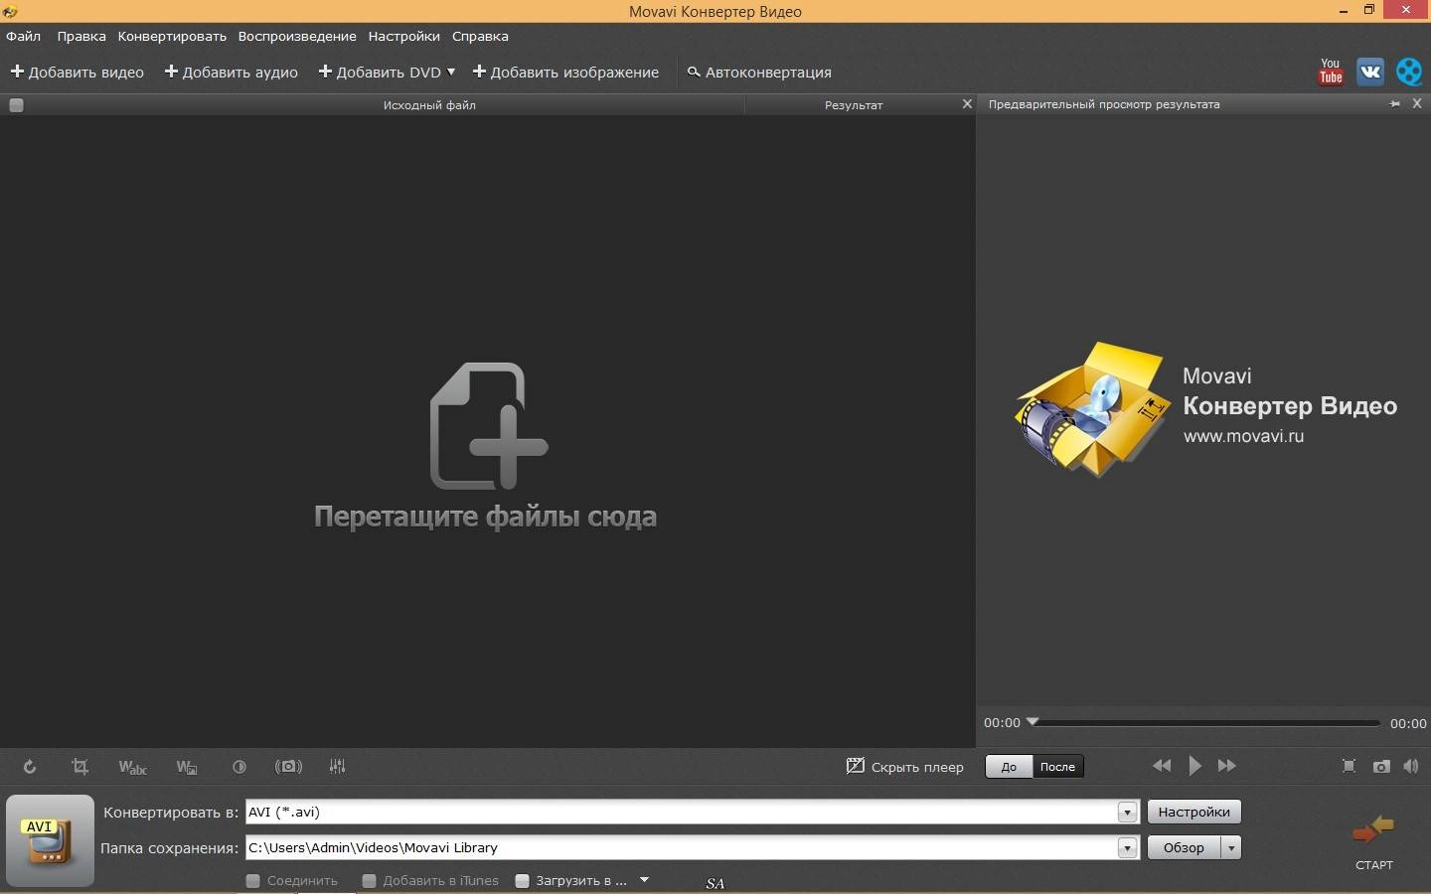Click the rotate video icon
Viewport: 1431px width, 894px height.
30,767
